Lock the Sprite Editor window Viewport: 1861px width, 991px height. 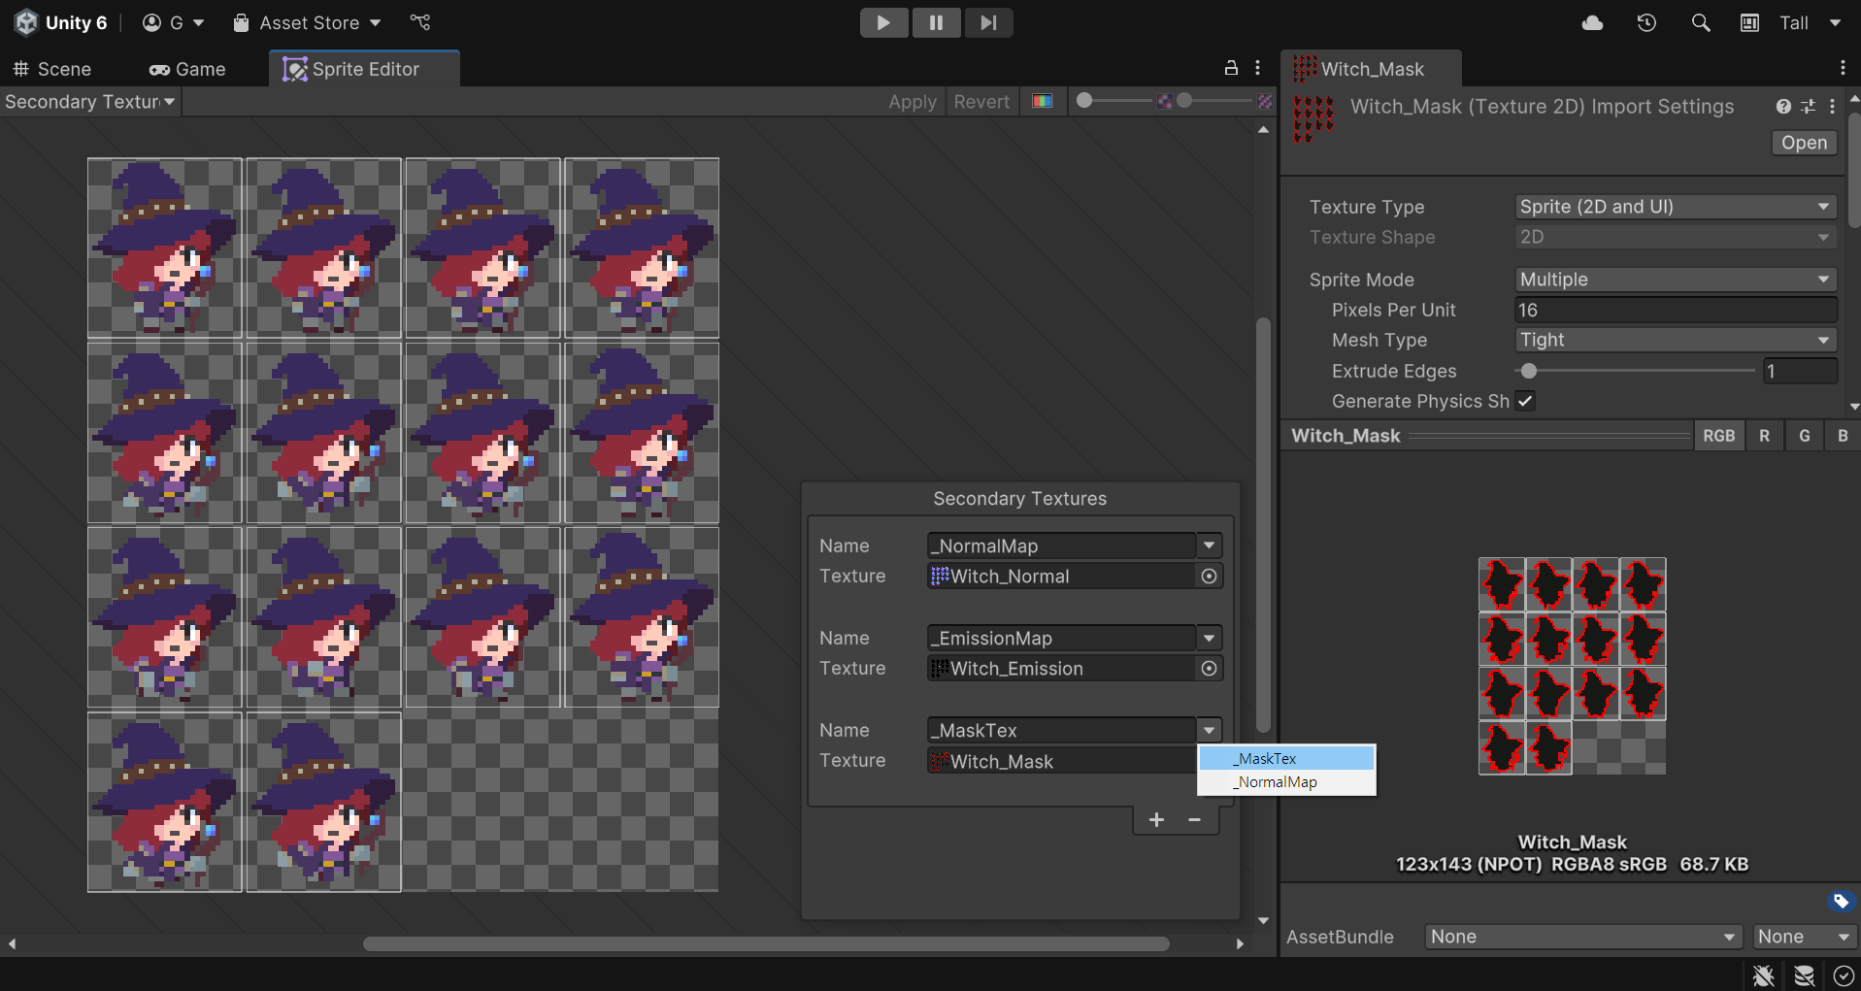click(x=1231, y=68)
